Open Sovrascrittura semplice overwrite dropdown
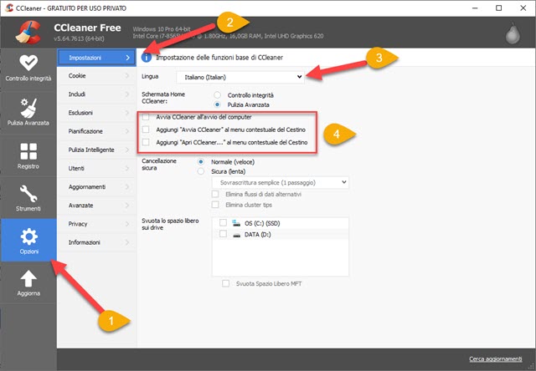The image size is (536, 371). 281,182
